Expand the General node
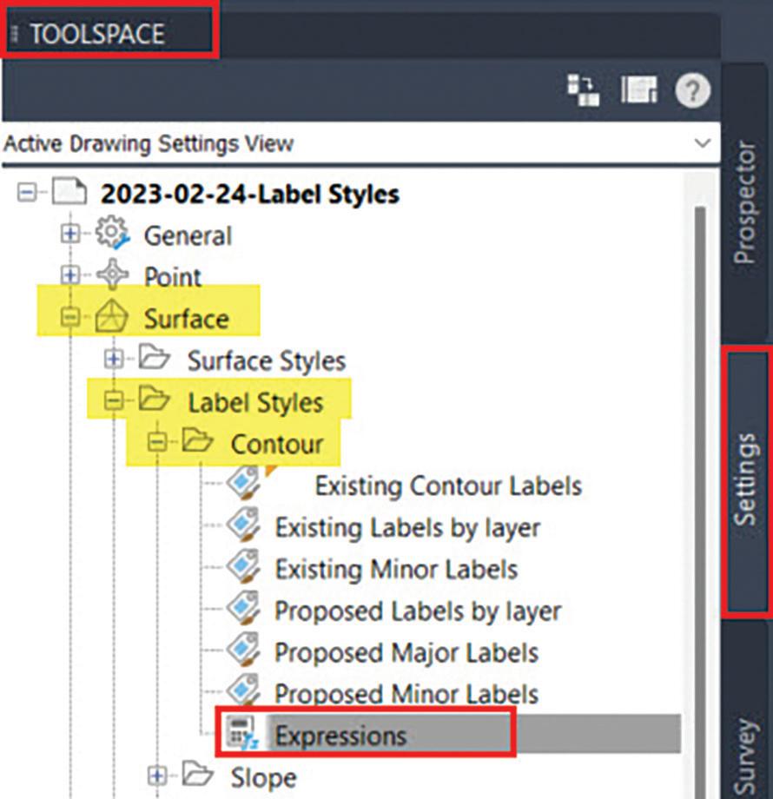 pos(69,234)
